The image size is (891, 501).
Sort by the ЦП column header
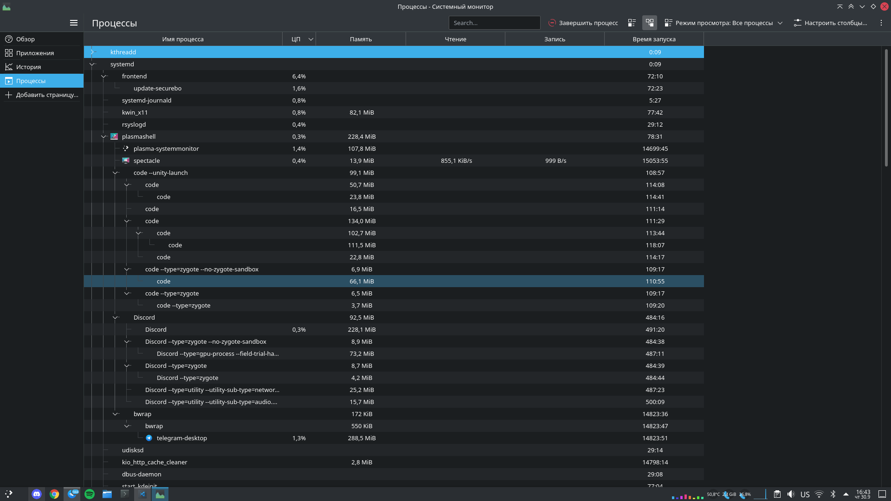[299, 39]
